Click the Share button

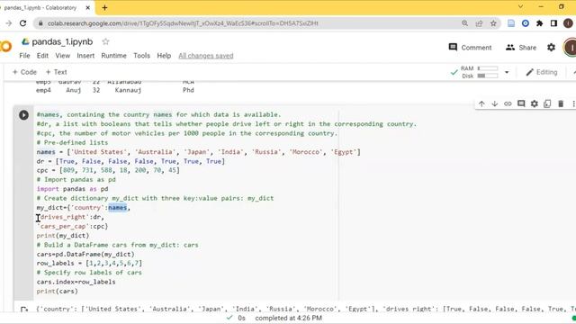[521, 48]
